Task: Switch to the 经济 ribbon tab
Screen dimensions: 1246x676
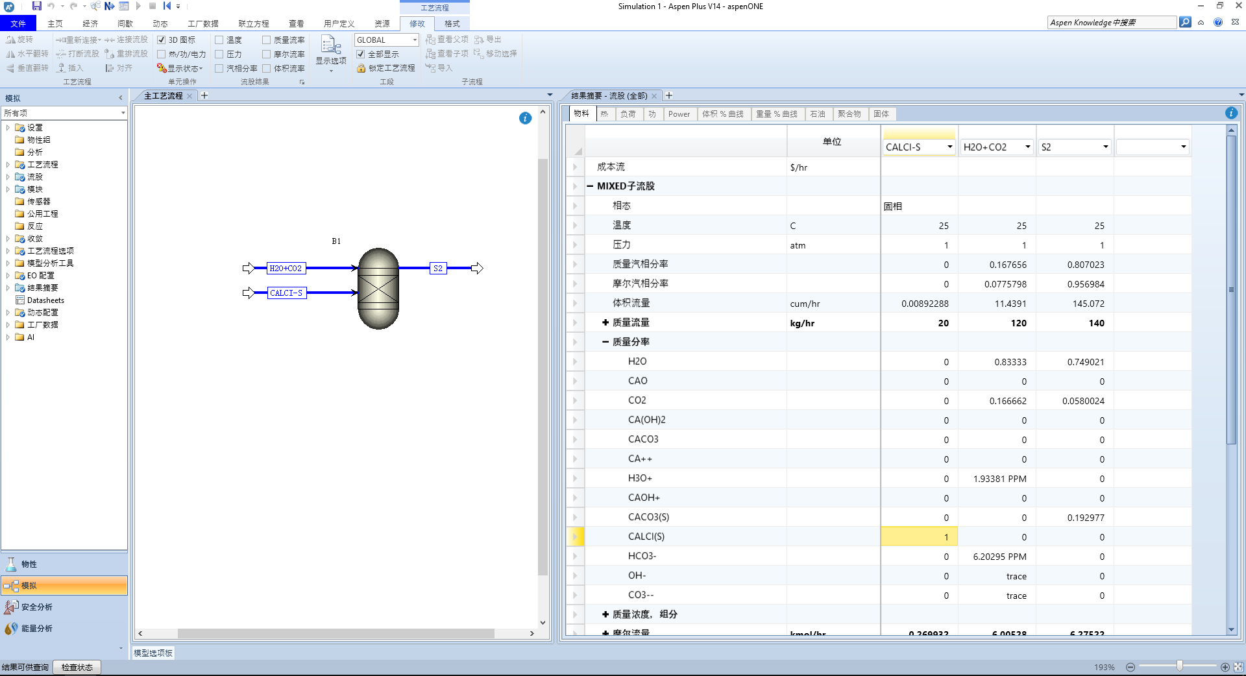Action: [x=90, y=24]
